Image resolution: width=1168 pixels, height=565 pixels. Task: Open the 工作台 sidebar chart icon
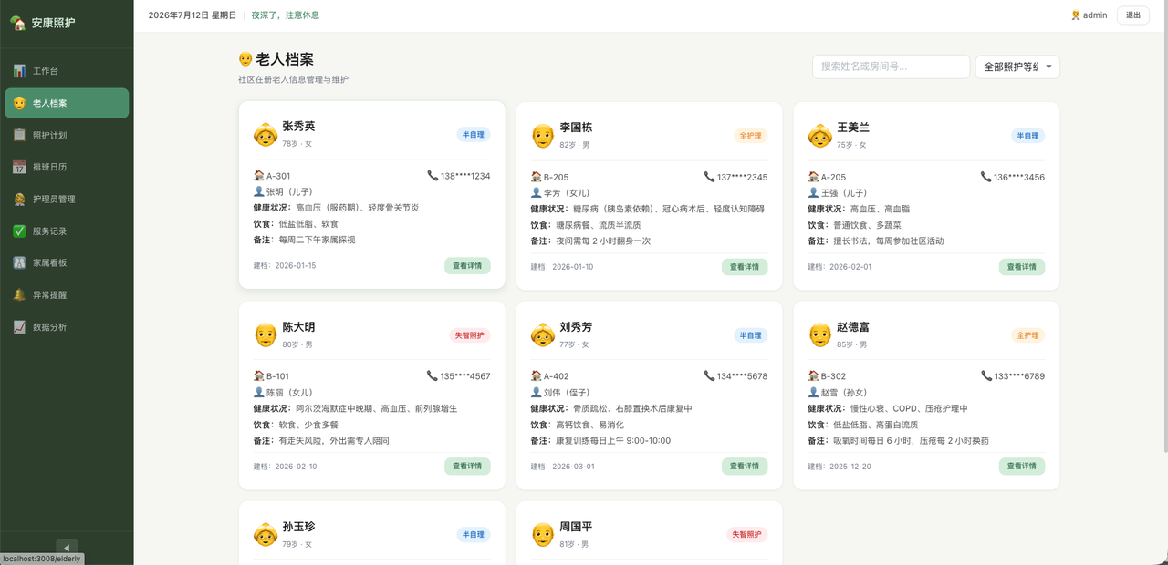point(19,71)
